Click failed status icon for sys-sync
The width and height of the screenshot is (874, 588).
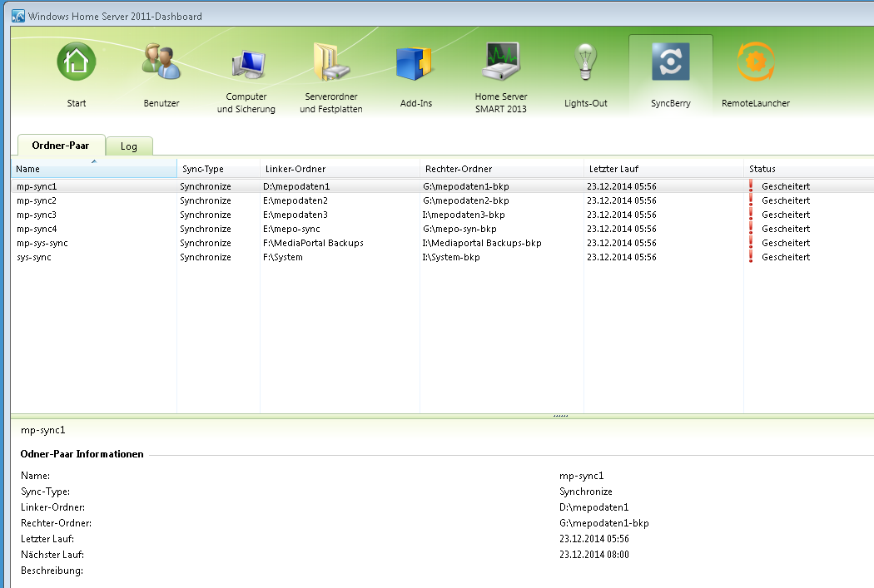coord(751,257)
